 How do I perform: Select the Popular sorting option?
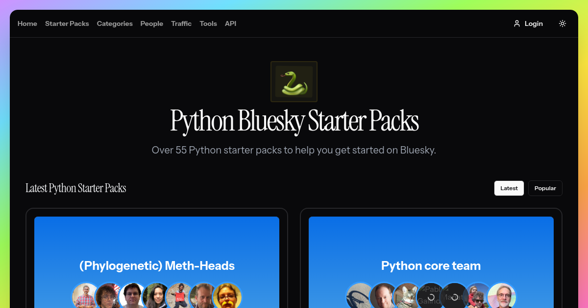tap(545, 188)
